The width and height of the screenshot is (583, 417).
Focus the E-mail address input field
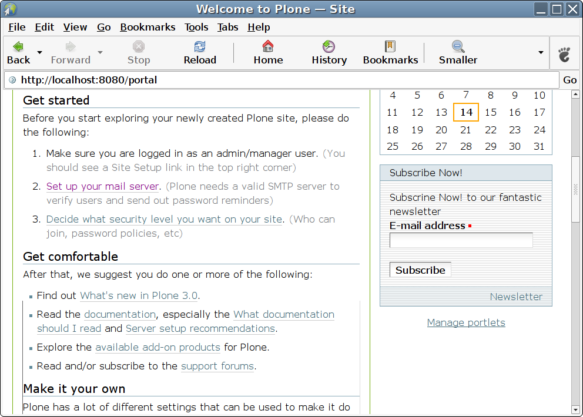[461, 240]
